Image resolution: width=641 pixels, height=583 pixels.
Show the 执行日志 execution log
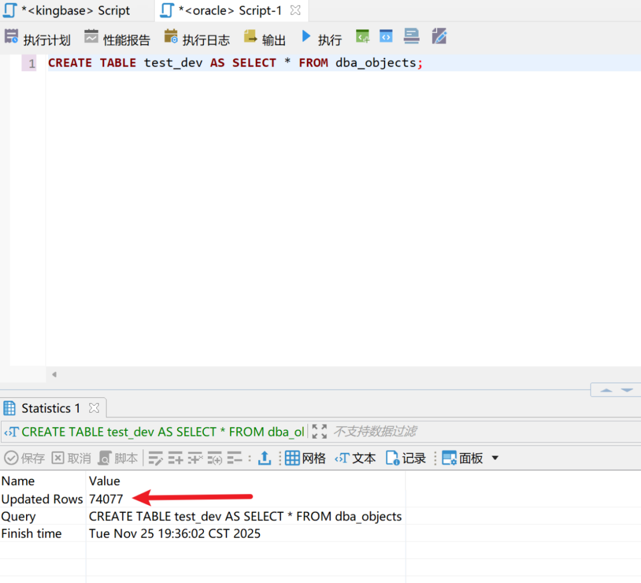[x=196, y=39]
